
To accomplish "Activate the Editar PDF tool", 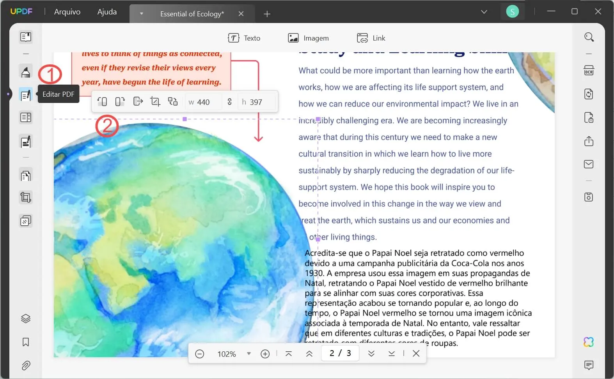I will (x=26, y=95).
